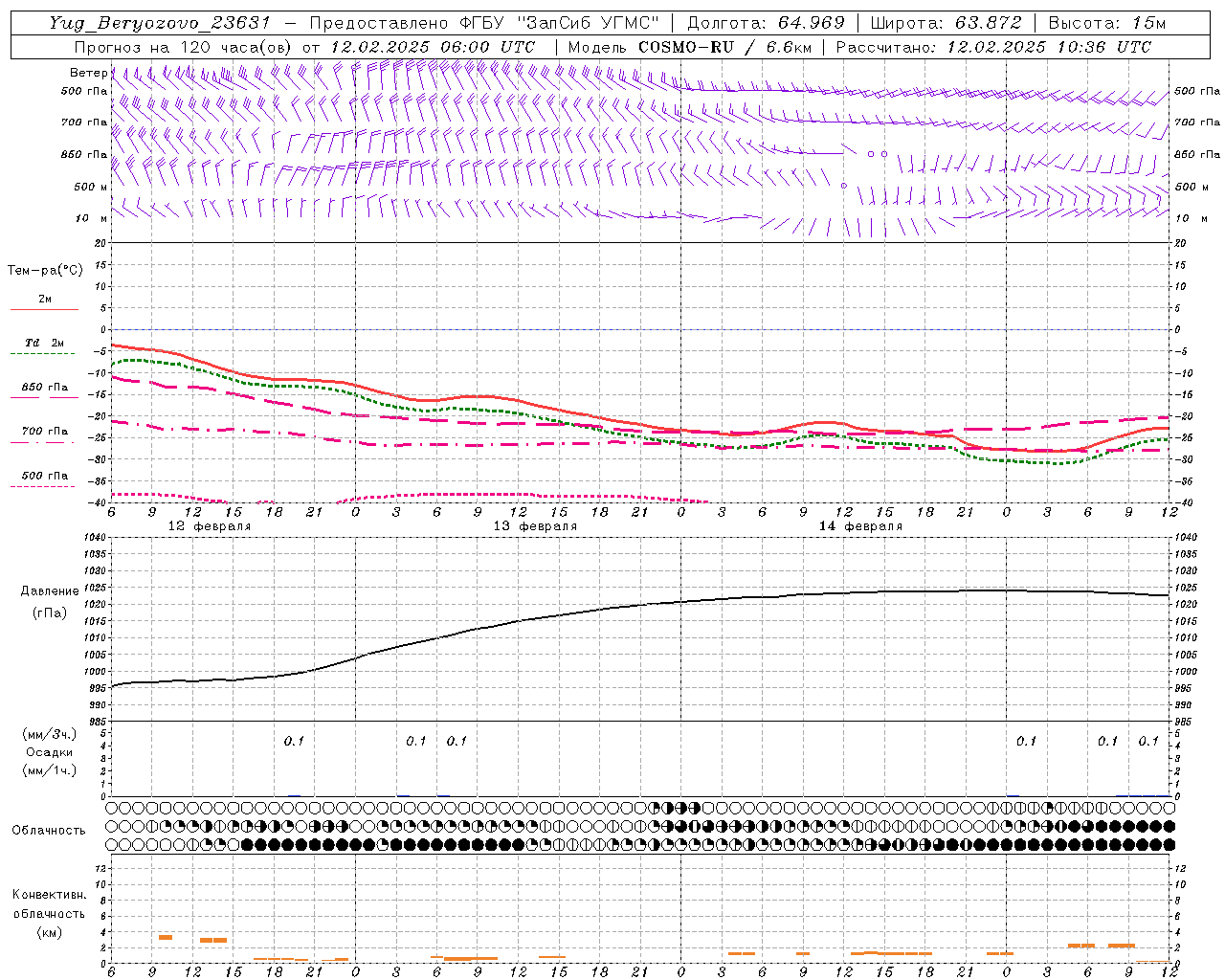Select the longitude value Долгота: 64.969
The width and height of the screenshot is (1225, 980).
[x=767, y=23]
